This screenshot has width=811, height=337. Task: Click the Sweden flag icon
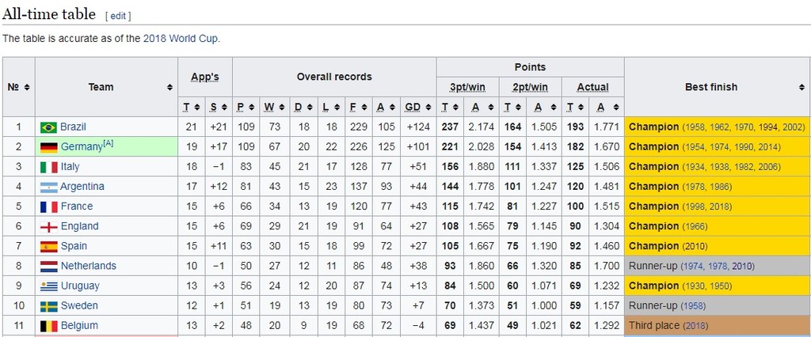48,305
